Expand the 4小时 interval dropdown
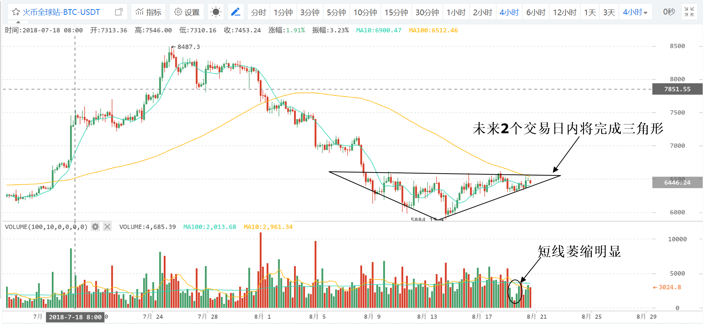 (x=635, y=12)
